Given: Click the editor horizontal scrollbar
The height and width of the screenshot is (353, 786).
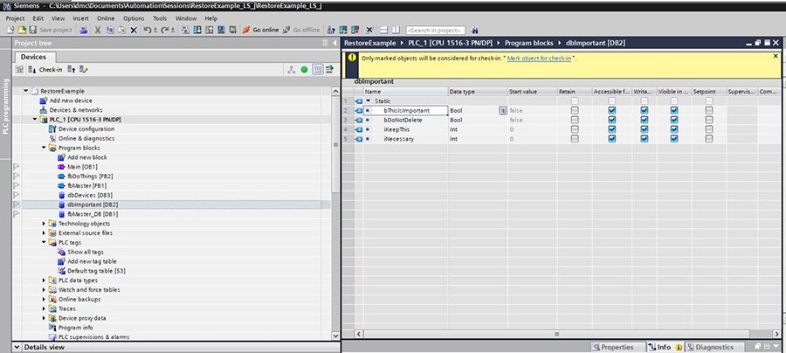Looking at the screenshot, I should pyautogui.click(x=556, y=334).
